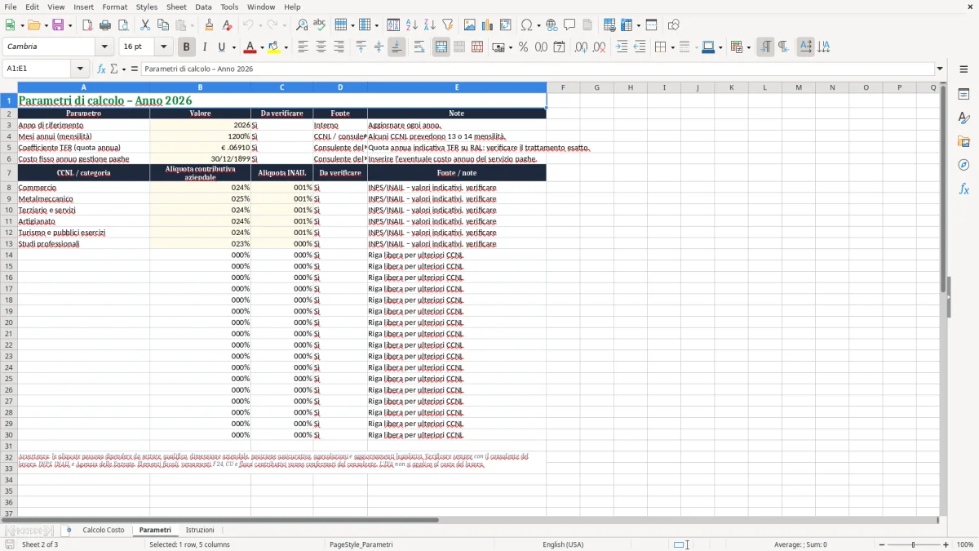The width and height of the screenshot is (979, 551).
Task: Toggle wrap text in cells
Action: click(419, 47)
